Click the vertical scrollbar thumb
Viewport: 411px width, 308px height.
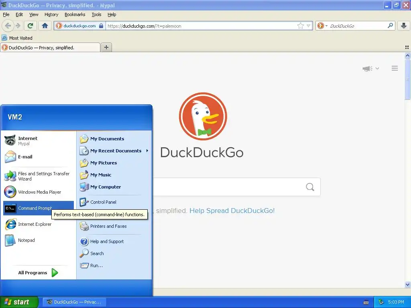coord(407,79)
